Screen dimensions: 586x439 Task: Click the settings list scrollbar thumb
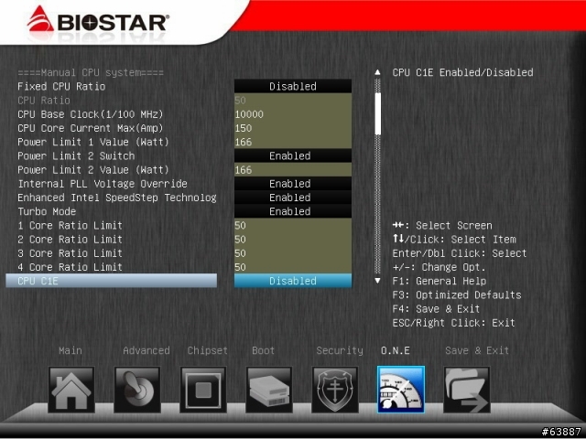378,113
